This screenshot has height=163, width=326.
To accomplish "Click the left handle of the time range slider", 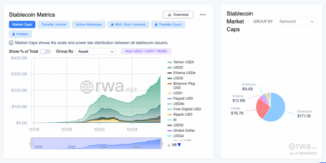I will tap(31, 144).
